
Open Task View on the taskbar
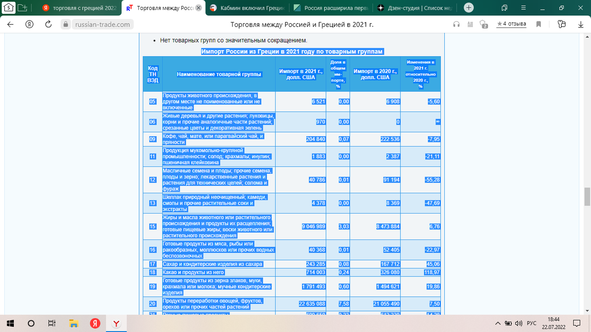[51, 323]
